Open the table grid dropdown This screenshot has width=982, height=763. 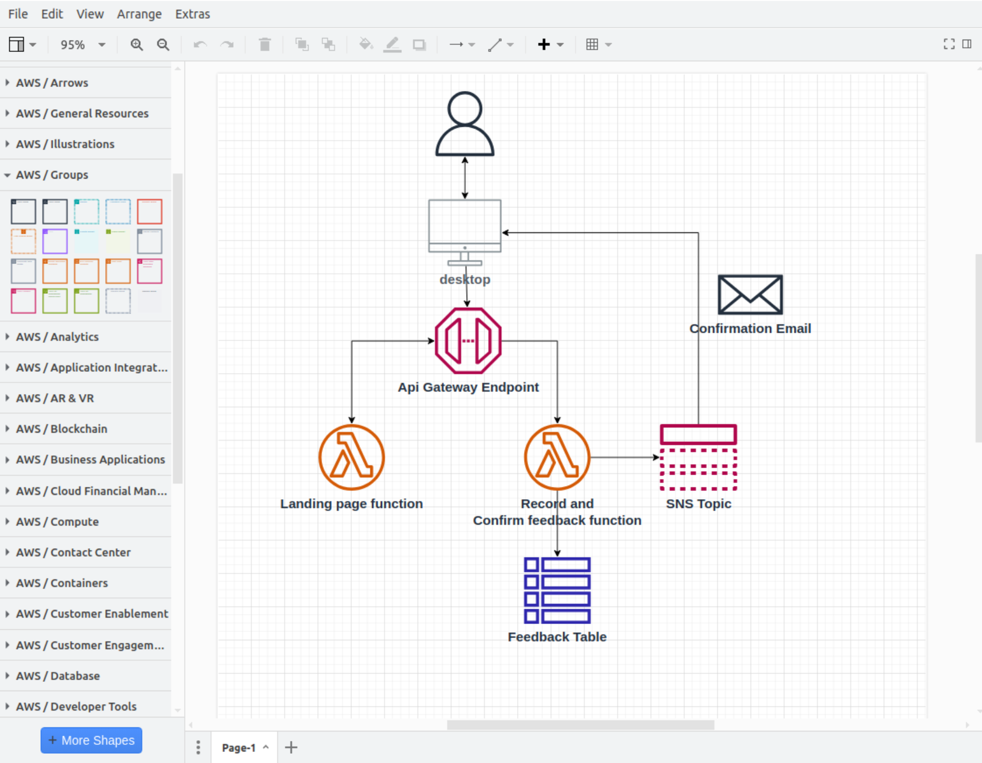pos(599,44)
